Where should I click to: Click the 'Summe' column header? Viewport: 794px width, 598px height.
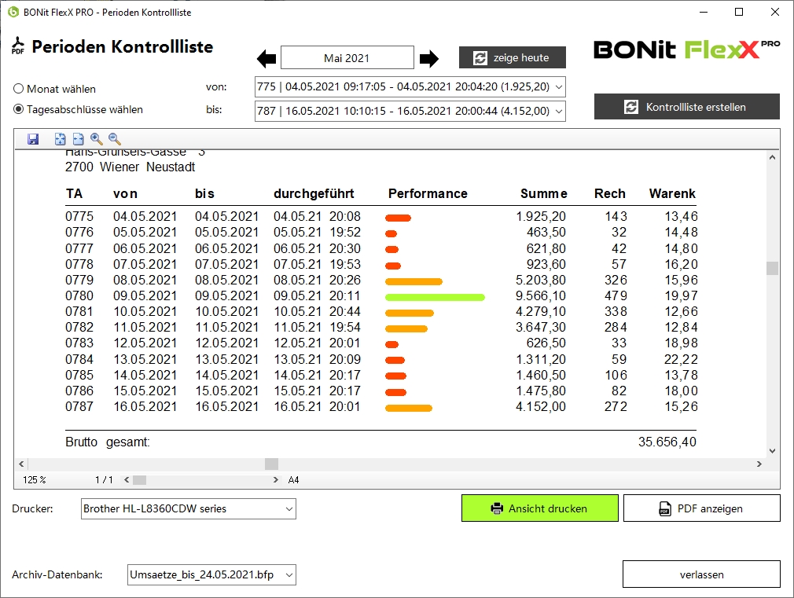pos(544,193)
